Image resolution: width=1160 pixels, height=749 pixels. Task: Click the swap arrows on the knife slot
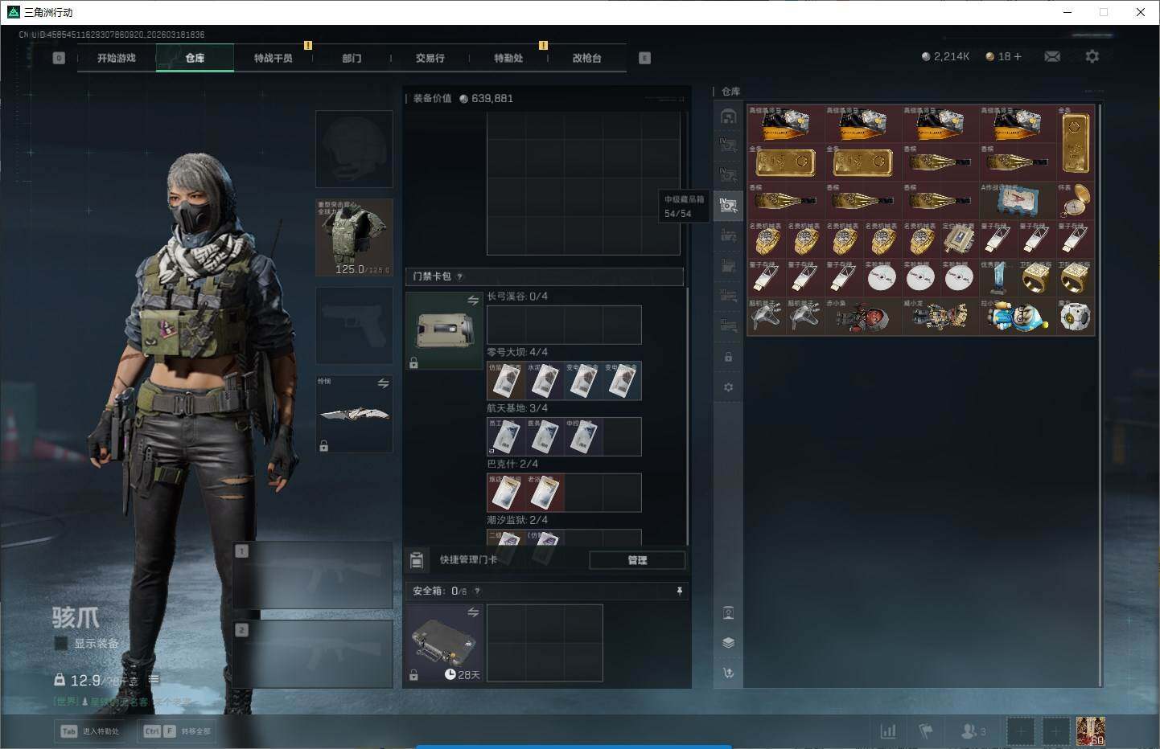[x=383, y=384]
